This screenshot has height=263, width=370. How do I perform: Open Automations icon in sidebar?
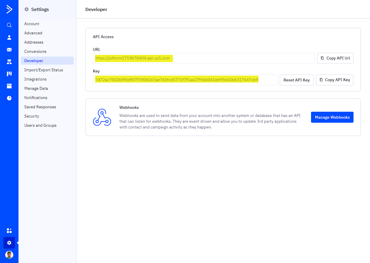9,62
